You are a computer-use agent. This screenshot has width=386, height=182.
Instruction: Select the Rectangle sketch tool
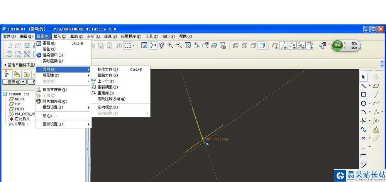click(364, 94)
